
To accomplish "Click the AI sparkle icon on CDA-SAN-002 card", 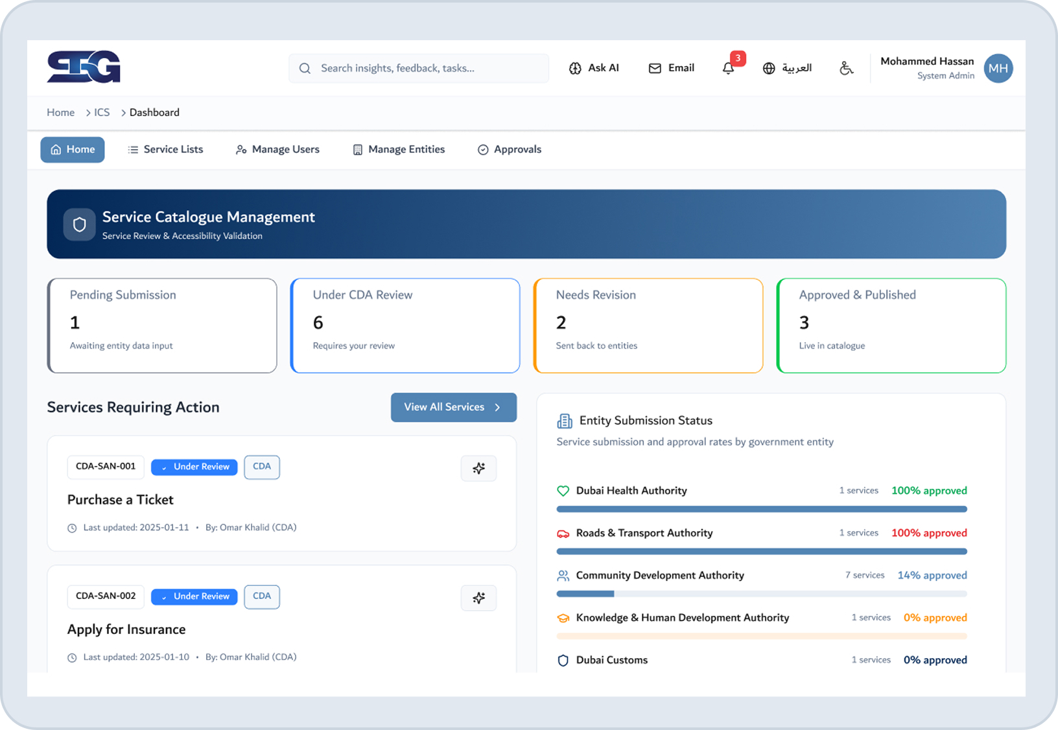I will pos(478,598).
